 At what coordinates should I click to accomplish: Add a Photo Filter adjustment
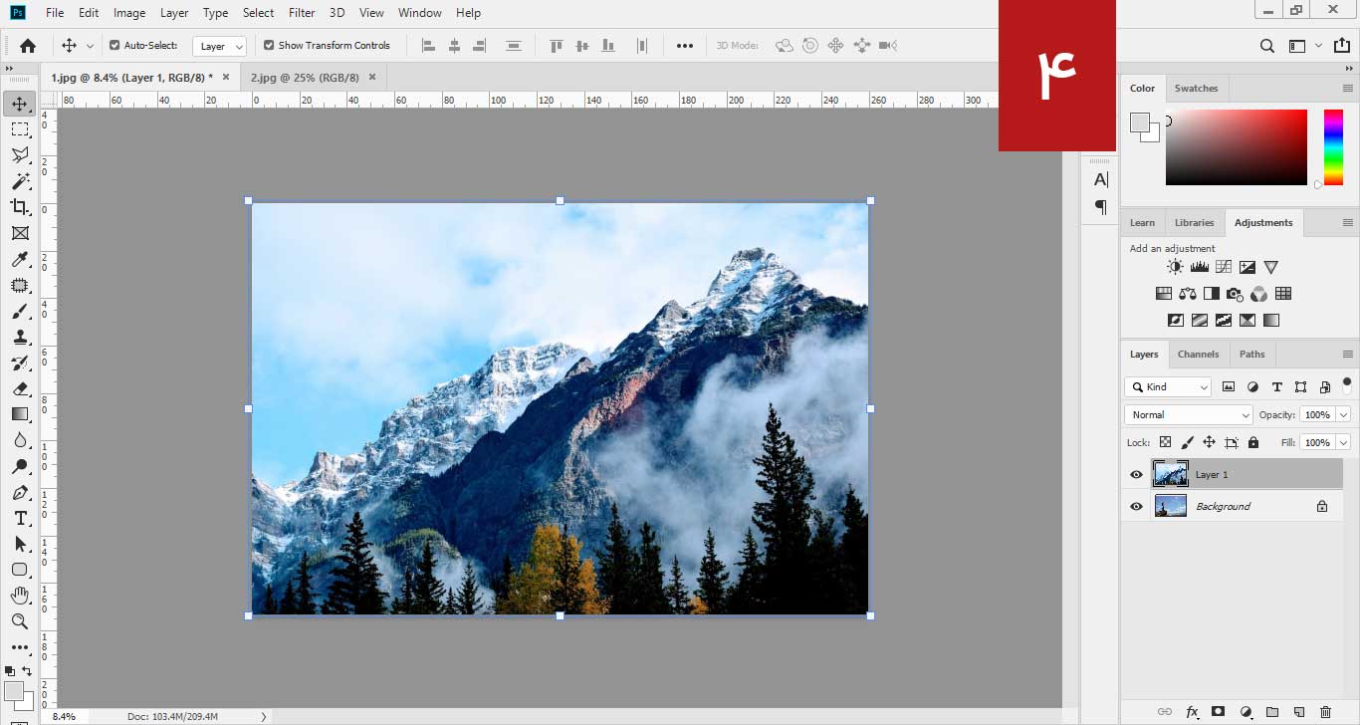(1235, 294)
